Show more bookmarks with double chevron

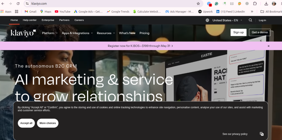pos(252,12)
